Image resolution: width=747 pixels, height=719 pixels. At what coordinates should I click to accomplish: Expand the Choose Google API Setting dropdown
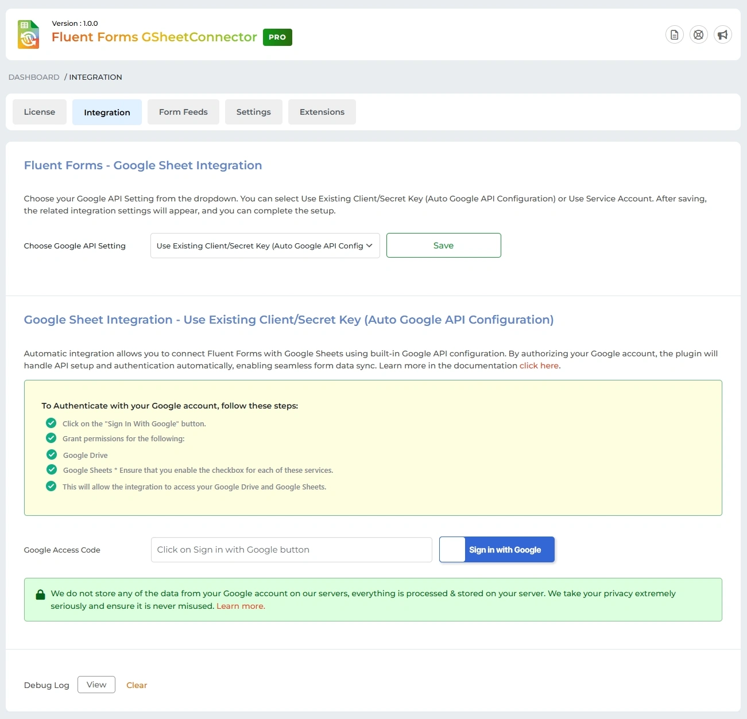[265, 246]
